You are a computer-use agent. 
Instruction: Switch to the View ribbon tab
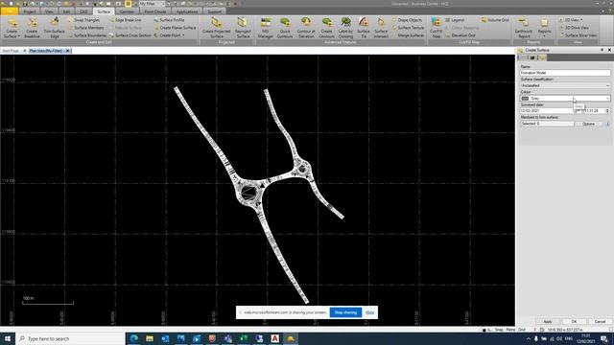(x=49, y=11)
